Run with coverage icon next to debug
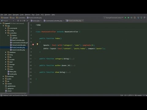The height and width of the screenshot is (110, 147). 131,18
